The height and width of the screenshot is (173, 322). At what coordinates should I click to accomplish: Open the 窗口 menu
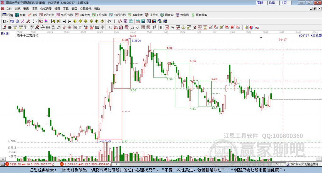click(74, 8)
